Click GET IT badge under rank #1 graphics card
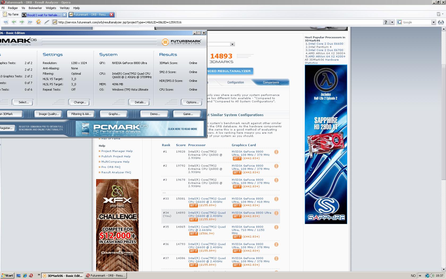 (237, 158)
